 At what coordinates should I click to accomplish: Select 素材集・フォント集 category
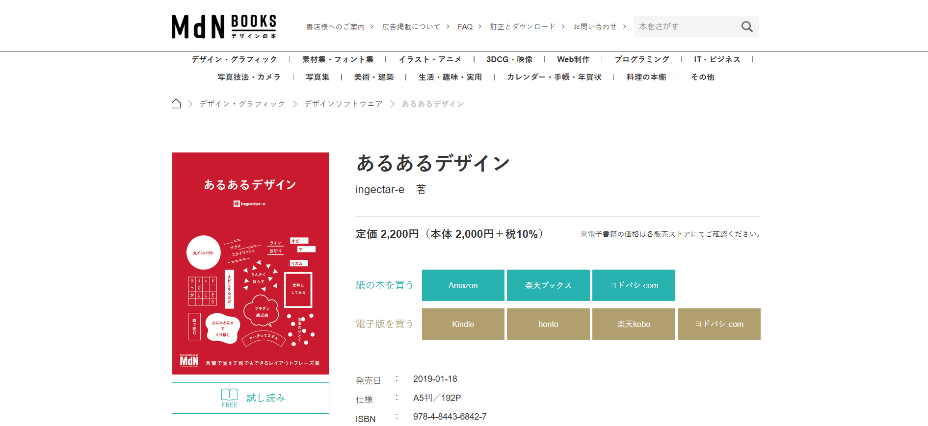(x=338, y=59)
